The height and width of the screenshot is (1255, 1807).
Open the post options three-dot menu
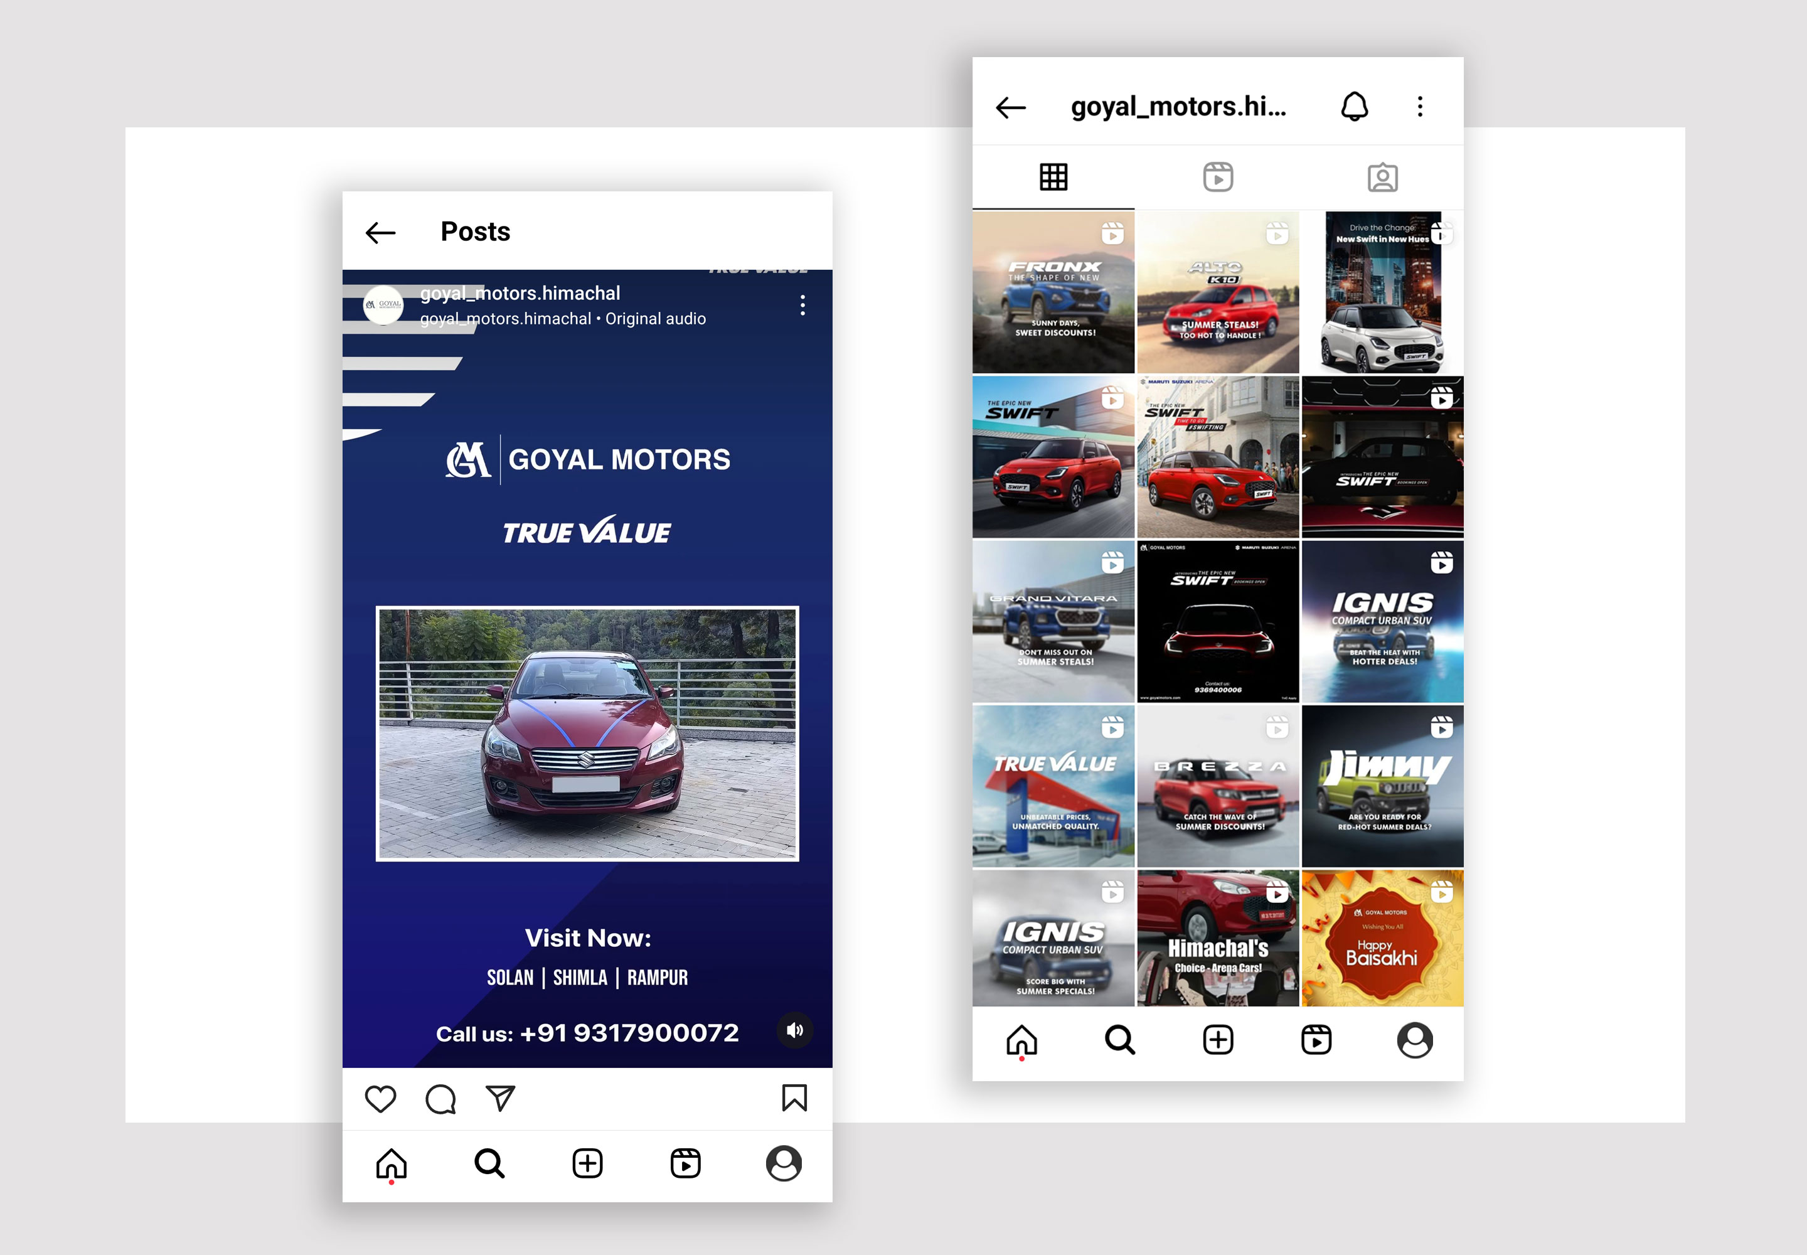tap(802, 305)
